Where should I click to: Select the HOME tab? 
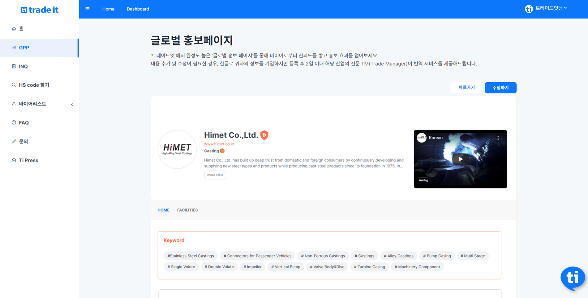click(163, 210)
